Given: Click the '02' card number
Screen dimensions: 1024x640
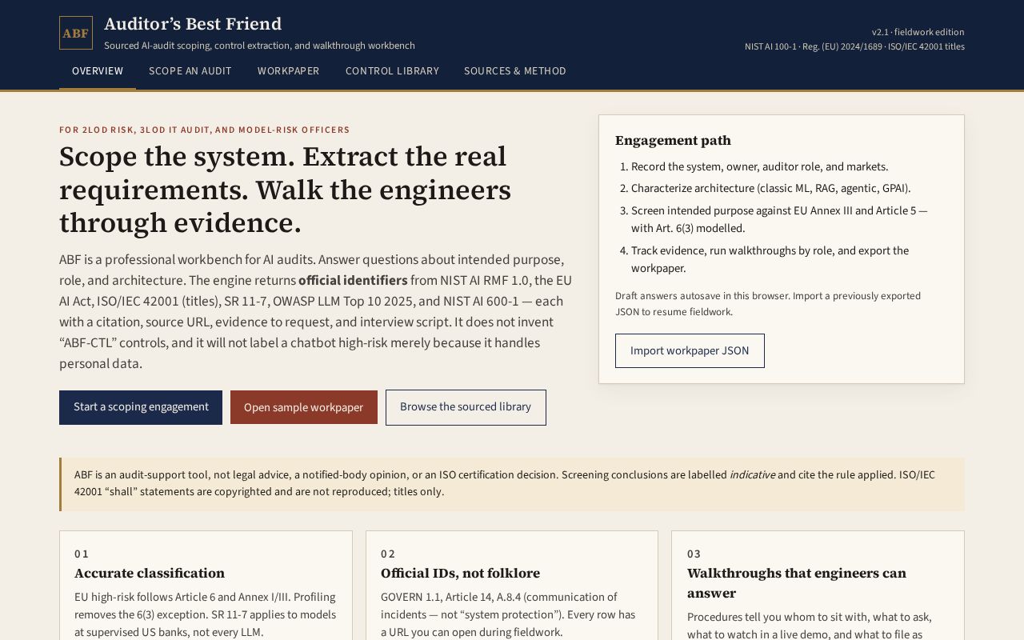Looking at the screenshot, I should click(x=388, y=554).
